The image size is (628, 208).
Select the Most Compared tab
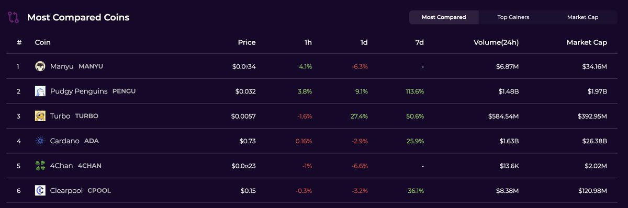pyautogui.click(x=444, y=17)
